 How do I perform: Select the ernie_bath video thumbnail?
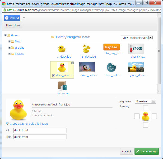87,67
